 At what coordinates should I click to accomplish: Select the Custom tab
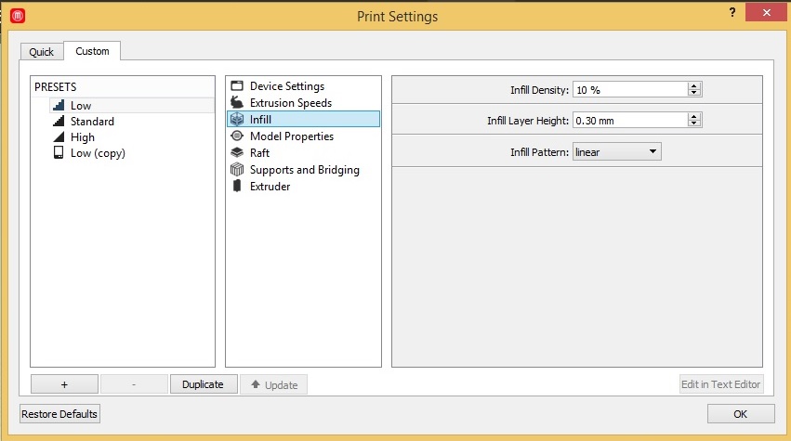pyautogui.click(x=92, y=51)
